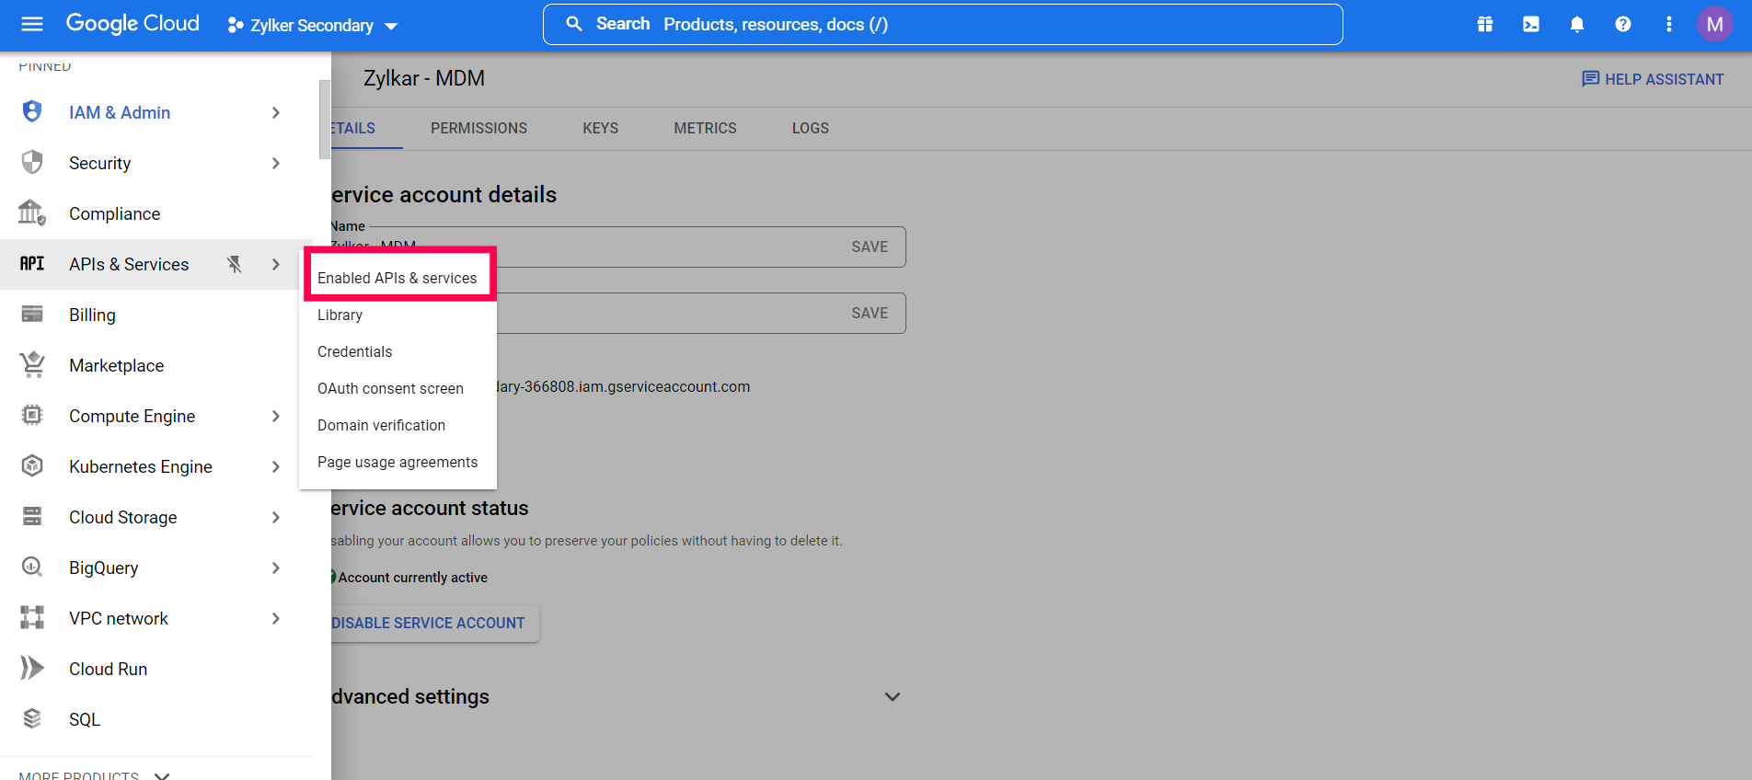Select OAuth consent screen

click(x=390, y=388)
